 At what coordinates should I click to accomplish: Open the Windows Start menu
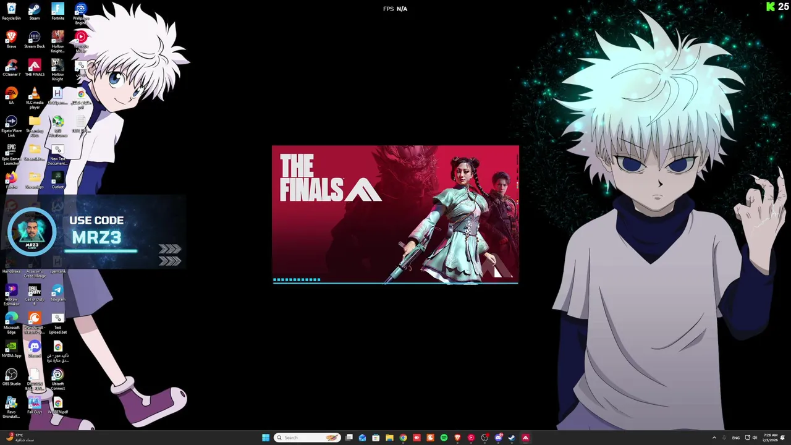266,438
